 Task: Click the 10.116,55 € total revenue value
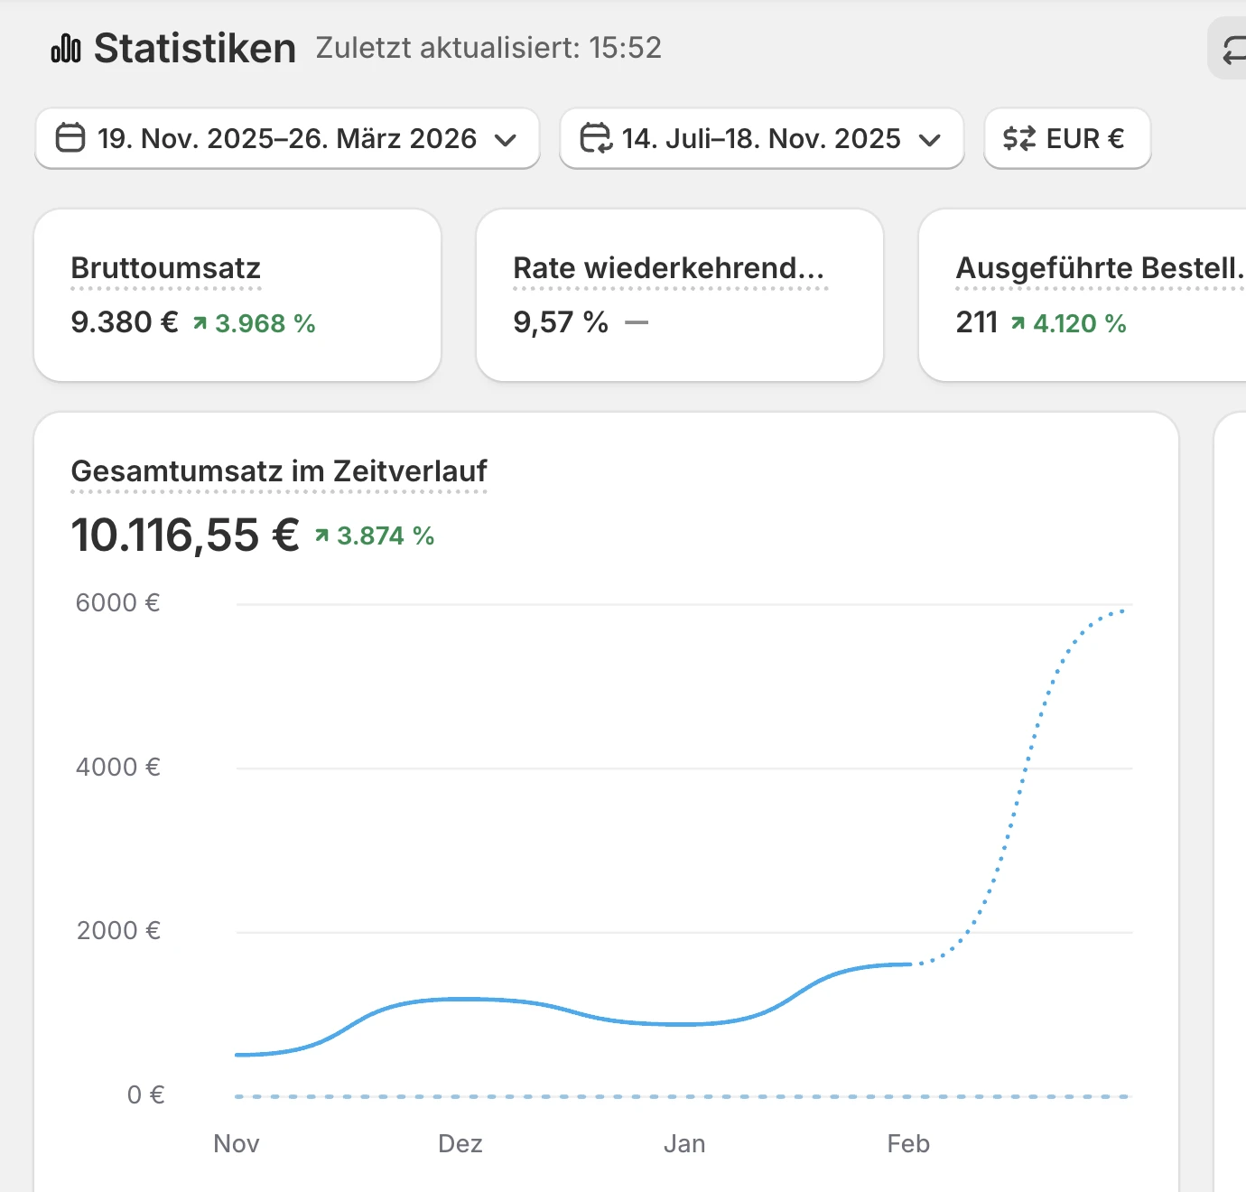185,533
